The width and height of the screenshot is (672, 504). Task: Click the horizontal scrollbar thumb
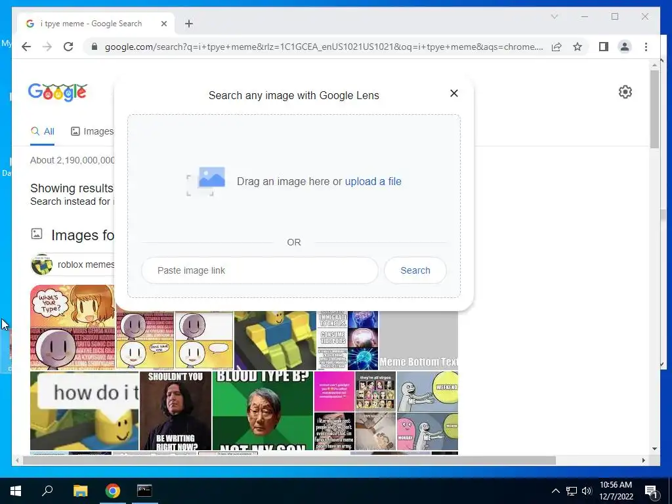[x=289, y=460]
